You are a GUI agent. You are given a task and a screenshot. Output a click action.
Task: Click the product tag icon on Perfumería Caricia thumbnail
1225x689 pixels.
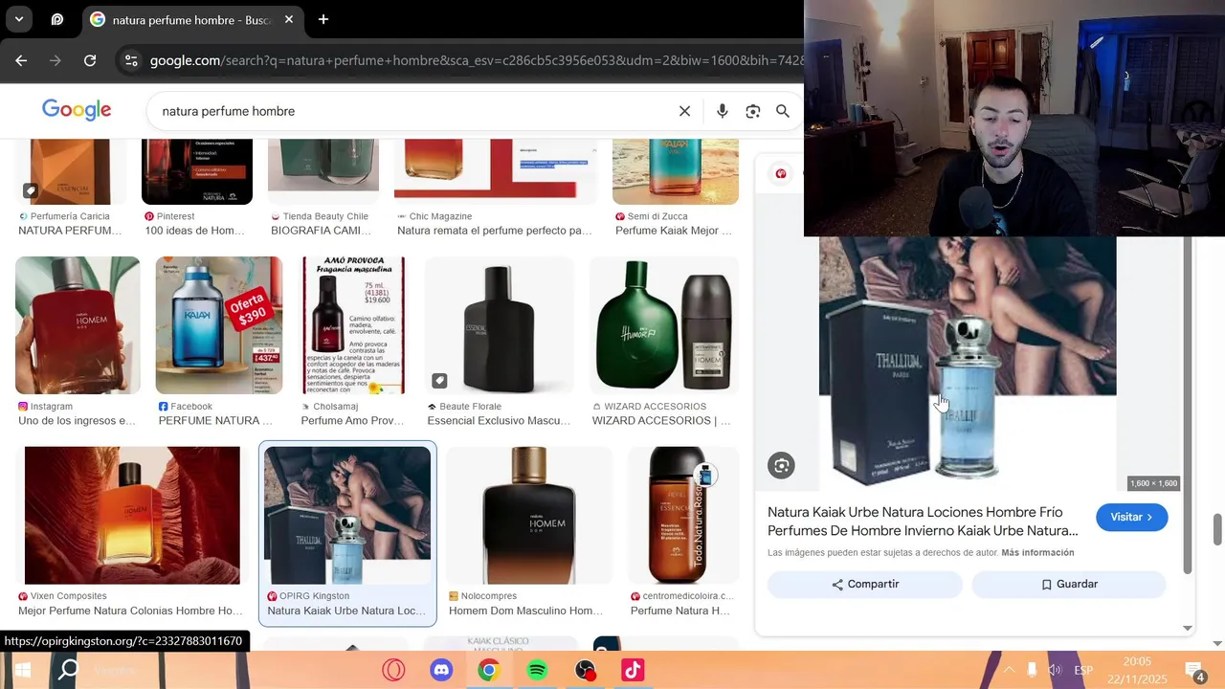31,190
